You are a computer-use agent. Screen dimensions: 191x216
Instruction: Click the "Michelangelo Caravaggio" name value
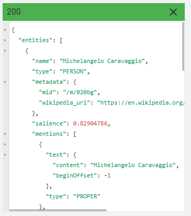102,61
